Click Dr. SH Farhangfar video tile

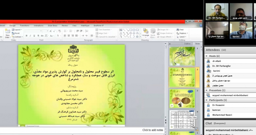click(217, 11)
